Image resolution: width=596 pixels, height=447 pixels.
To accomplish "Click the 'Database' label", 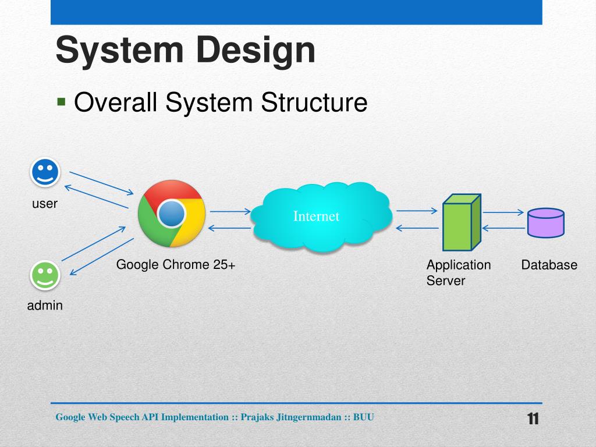I will (549, 265).
